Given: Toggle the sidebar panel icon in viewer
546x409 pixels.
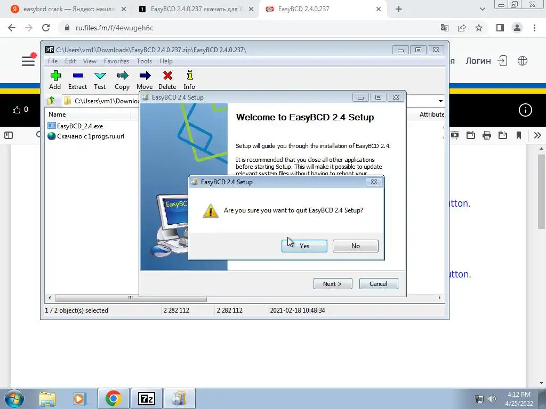Looking at the screenshot, I should point(9,135).
